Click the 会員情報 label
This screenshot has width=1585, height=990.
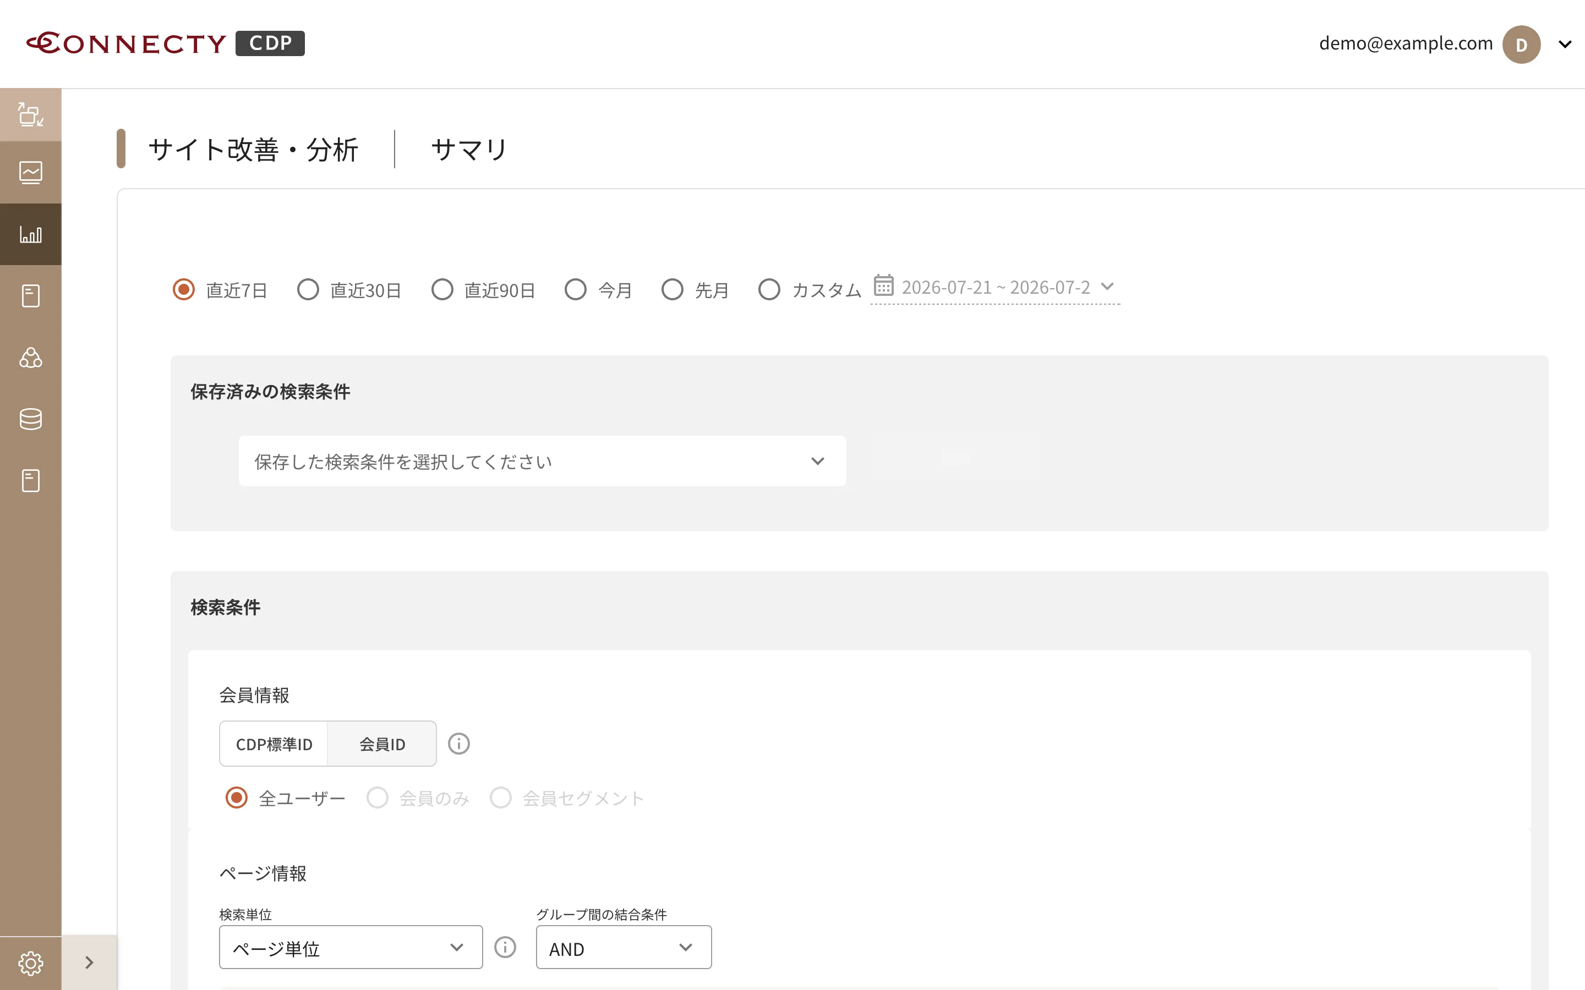[254, 695]
